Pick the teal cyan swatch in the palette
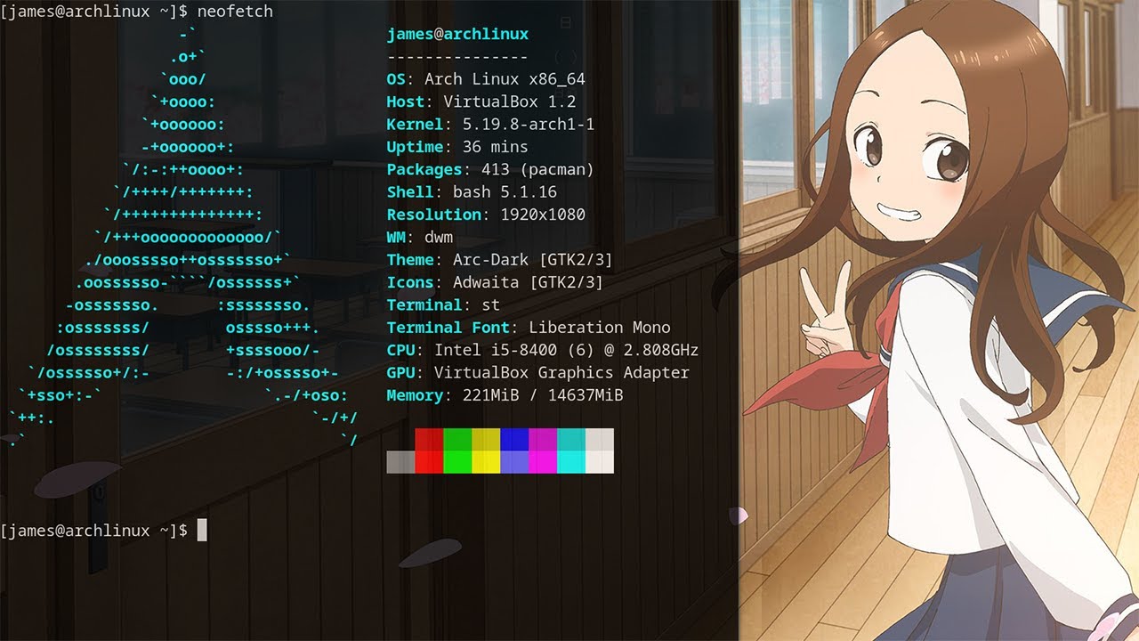 click(571, 440)
